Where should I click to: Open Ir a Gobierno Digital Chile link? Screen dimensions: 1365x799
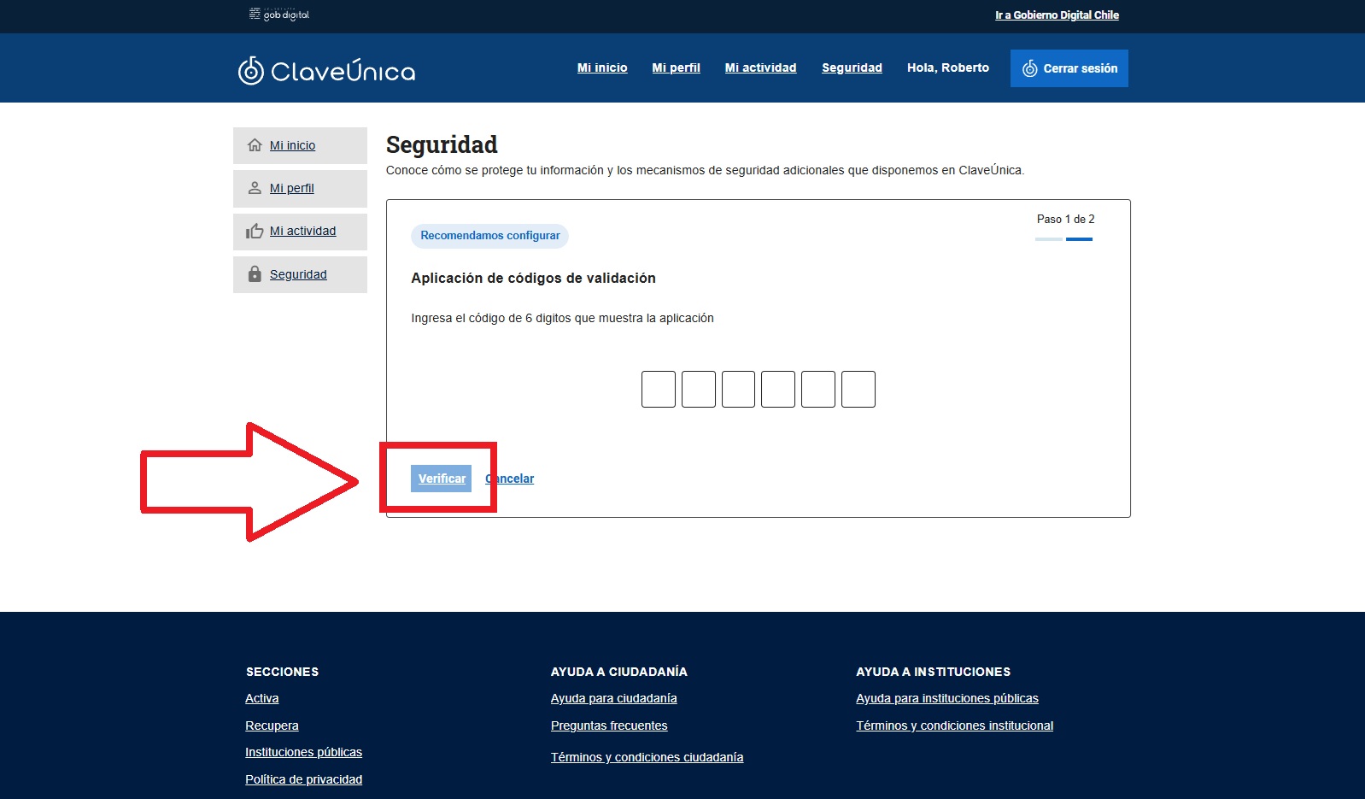coord(1057,15)
